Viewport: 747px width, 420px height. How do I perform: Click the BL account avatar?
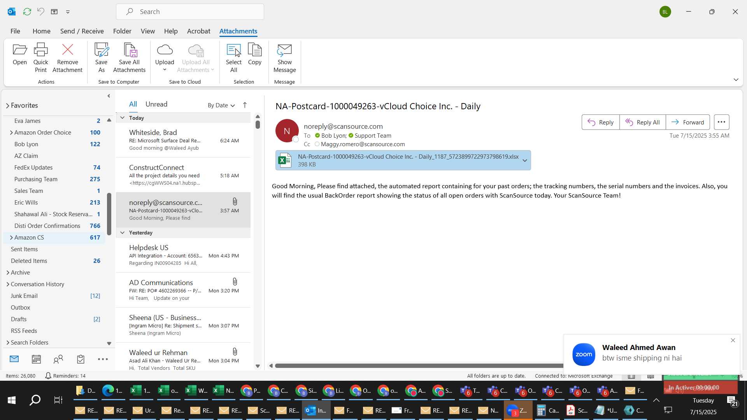pyautogui.click(x=665, y=12)
